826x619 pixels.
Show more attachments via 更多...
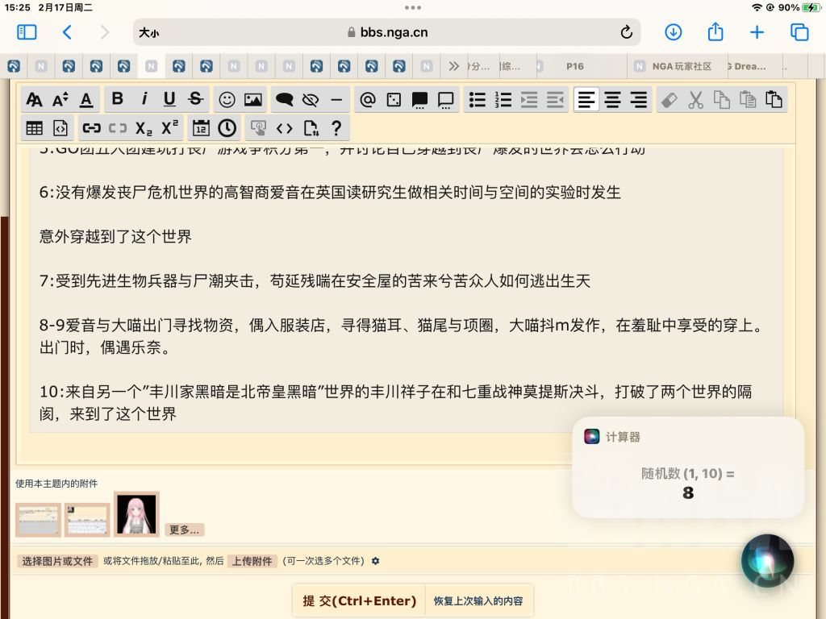point(185,530)
